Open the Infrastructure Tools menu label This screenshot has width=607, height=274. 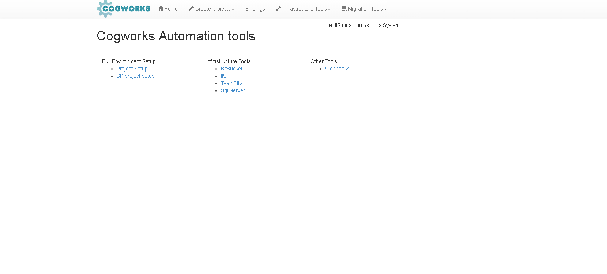pos(305,9)
